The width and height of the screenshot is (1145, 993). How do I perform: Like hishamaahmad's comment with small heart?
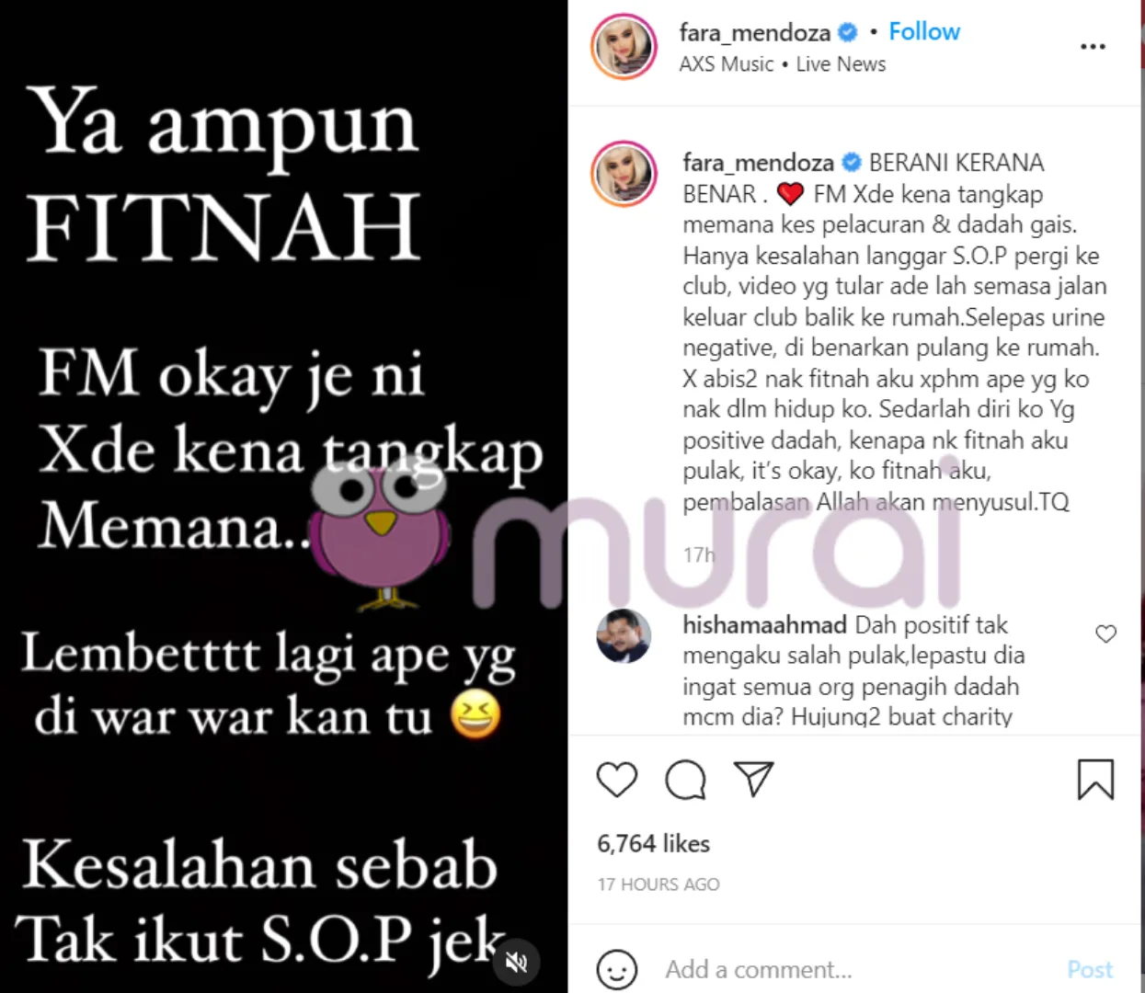coord(1105,633)
